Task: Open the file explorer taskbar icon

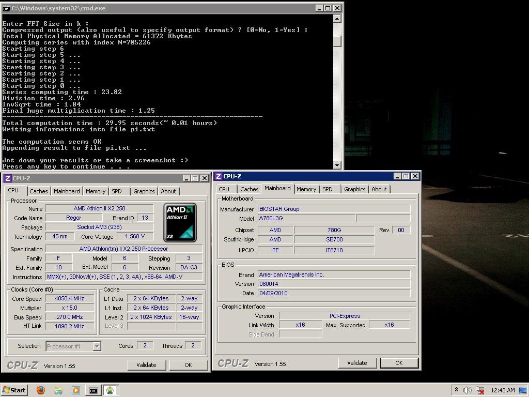Action: (x=58, y=391)
